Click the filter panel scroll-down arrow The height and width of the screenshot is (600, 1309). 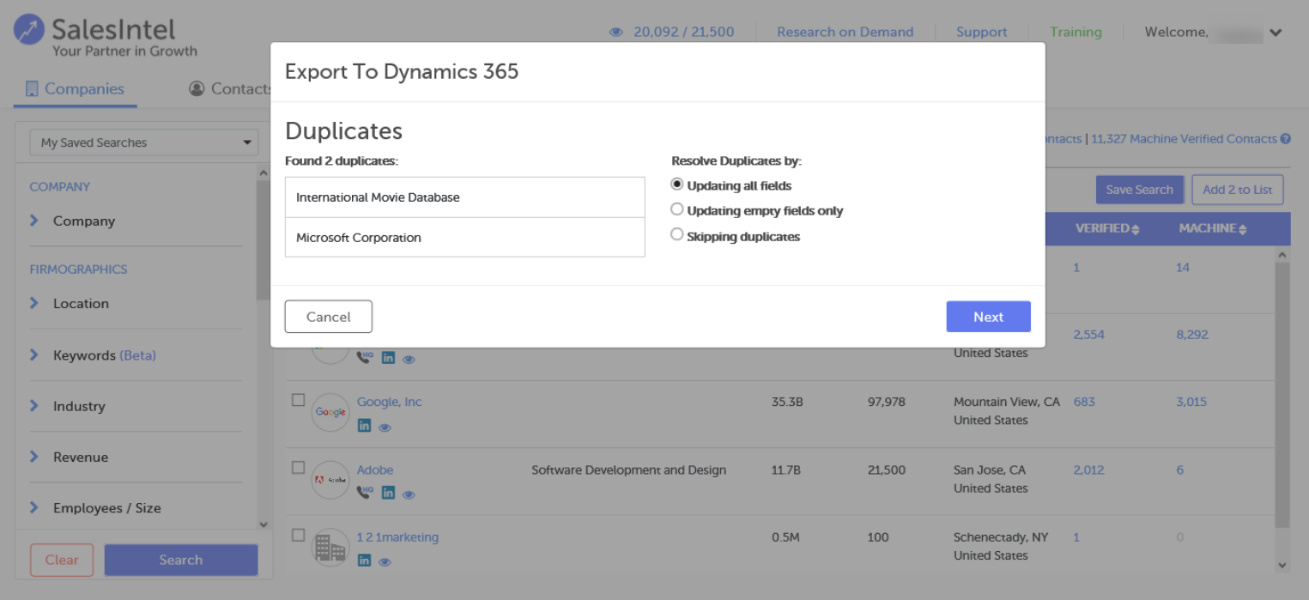(264, 524)
